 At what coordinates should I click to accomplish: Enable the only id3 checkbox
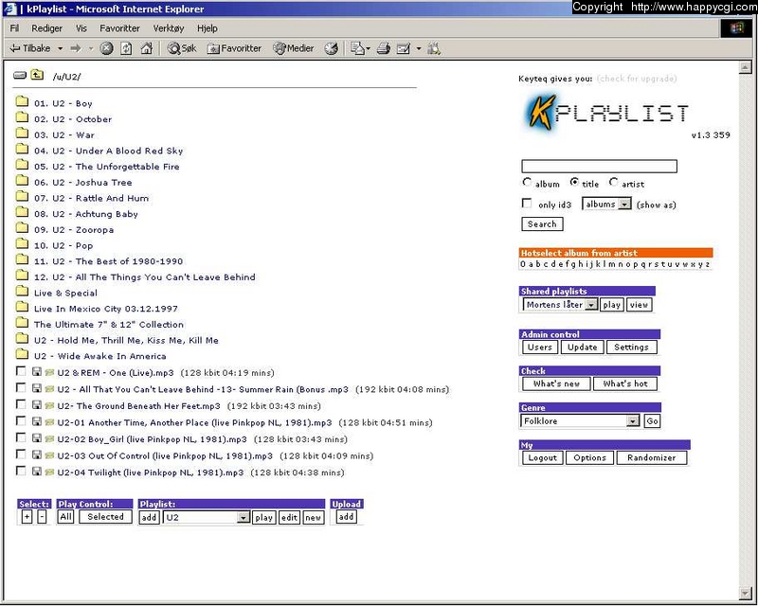527,204
